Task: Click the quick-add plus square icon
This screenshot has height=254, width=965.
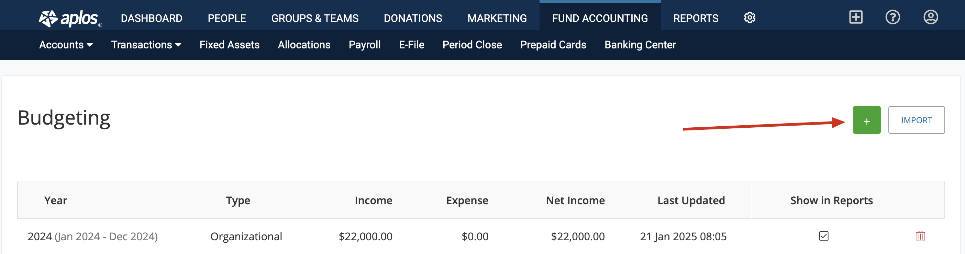Action: point(856,17)
